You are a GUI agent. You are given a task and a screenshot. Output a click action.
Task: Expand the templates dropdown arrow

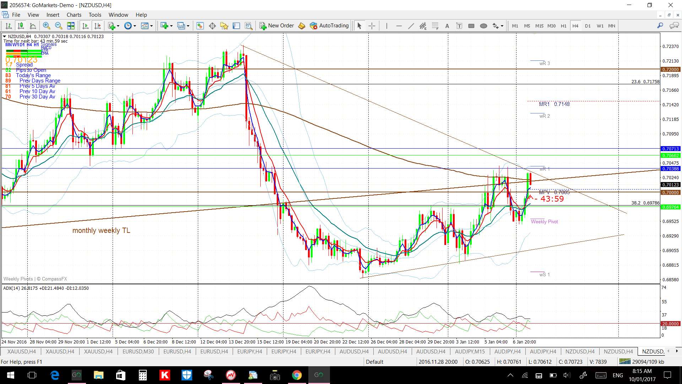152,26
